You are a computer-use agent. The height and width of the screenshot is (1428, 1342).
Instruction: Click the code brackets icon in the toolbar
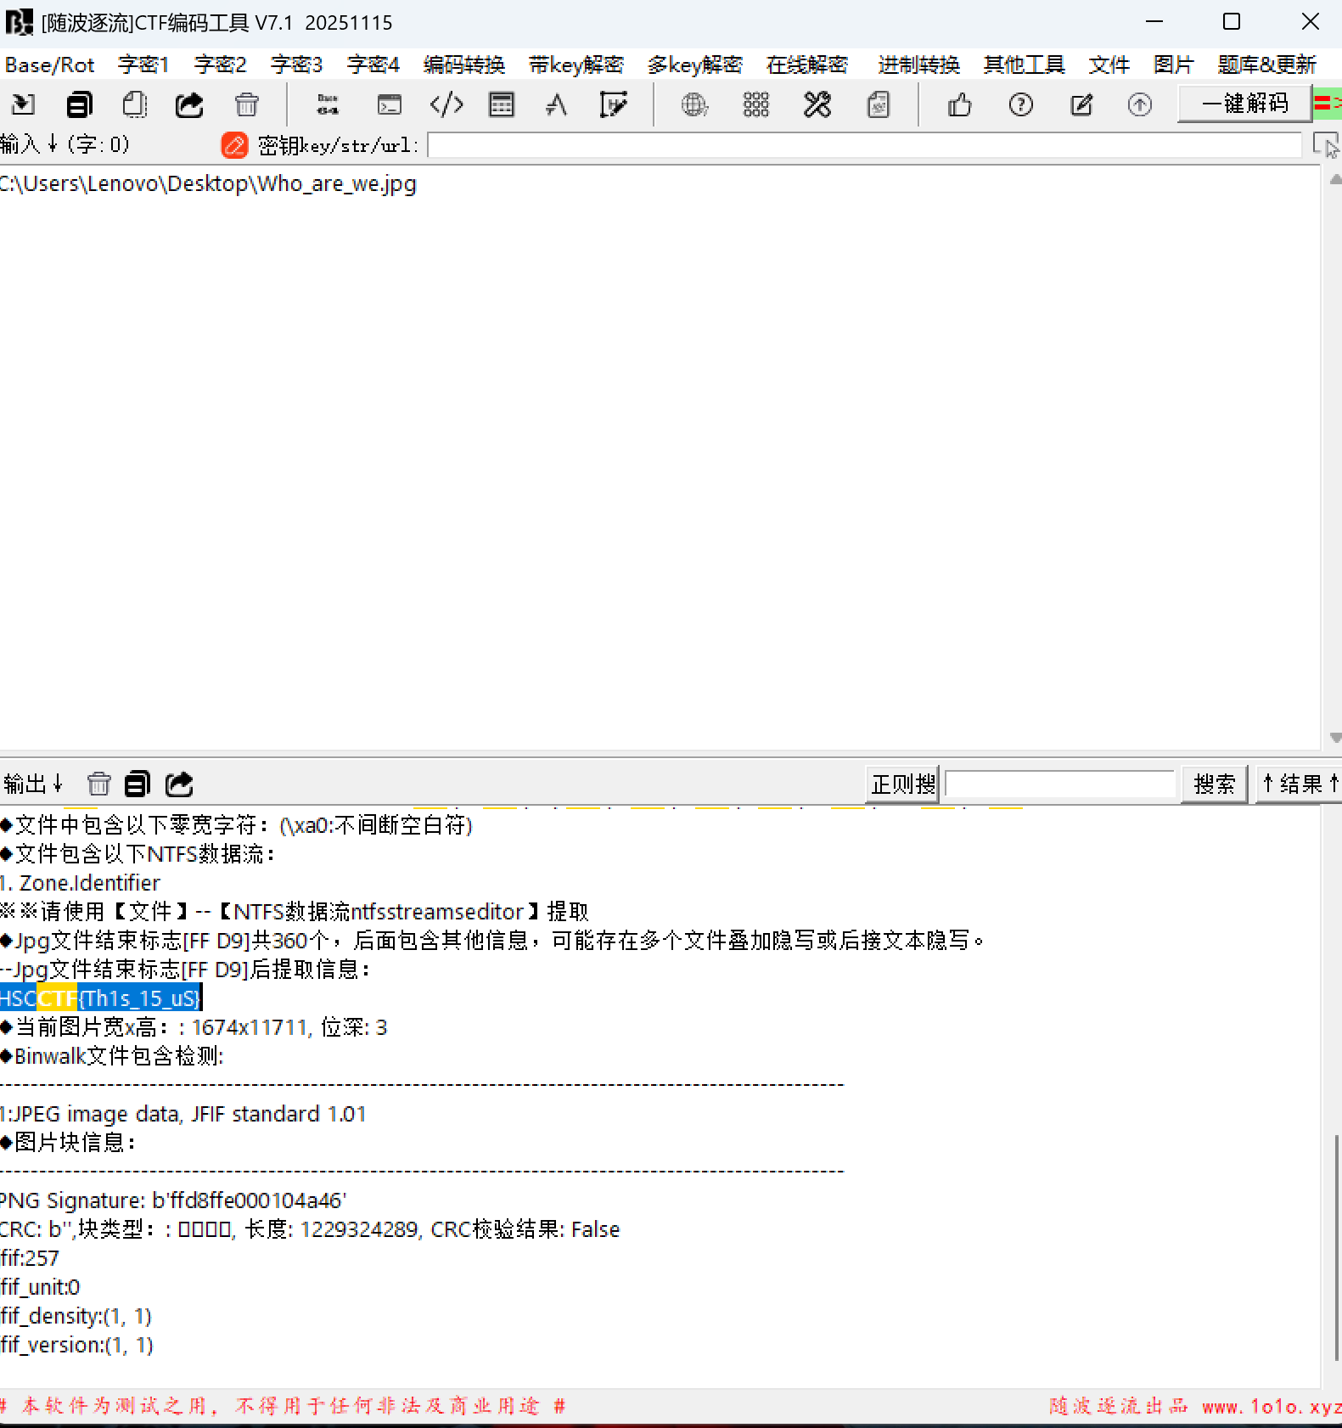click(x=446, y=105)
